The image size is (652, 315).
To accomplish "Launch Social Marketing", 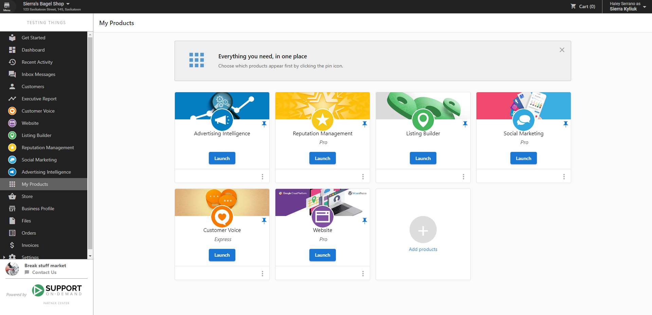I will [x=524, y=158].
